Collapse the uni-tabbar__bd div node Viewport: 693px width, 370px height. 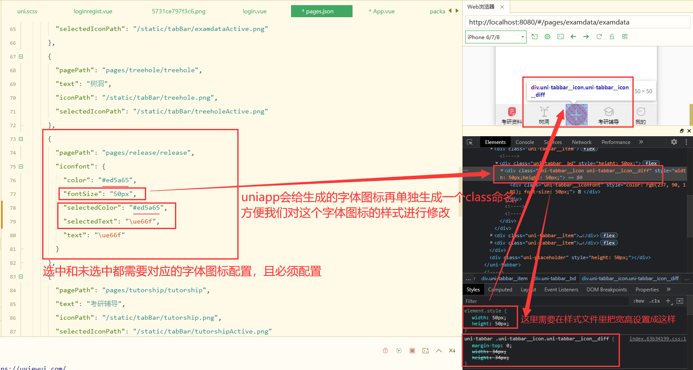(x=497, y=163)
